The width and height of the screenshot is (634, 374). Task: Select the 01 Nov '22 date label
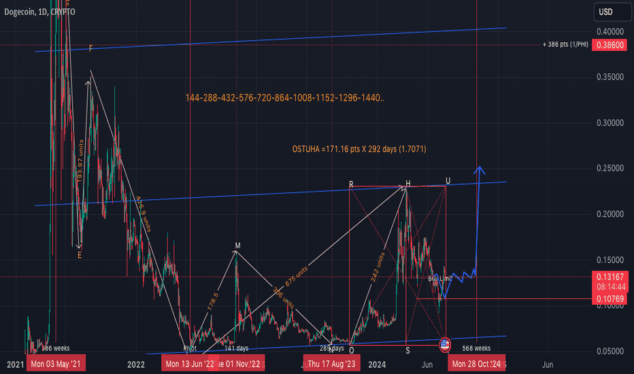239,364
